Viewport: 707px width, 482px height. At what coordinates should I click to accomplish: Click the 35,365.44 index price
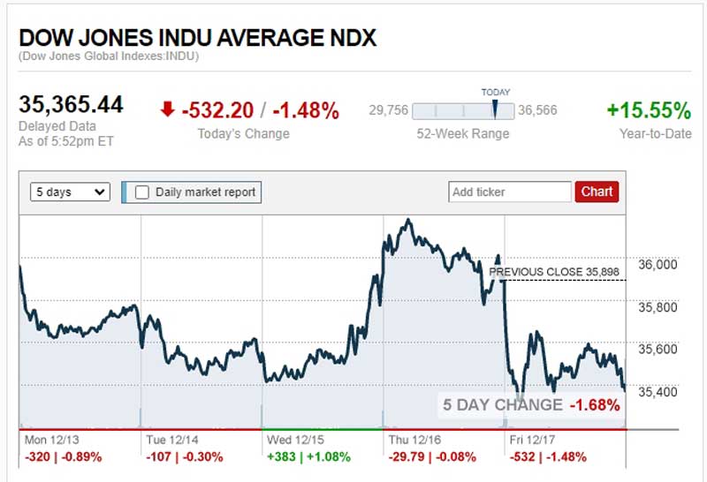pos(72,105)
